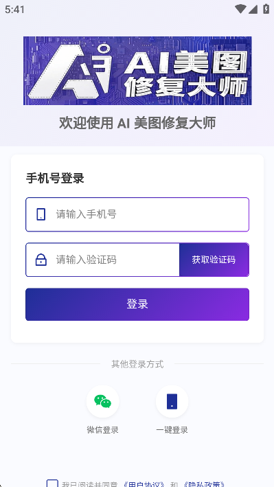Tap the 一键登录 text label
The width and height of the screenshot is (274, 487).
click(172, 430)
